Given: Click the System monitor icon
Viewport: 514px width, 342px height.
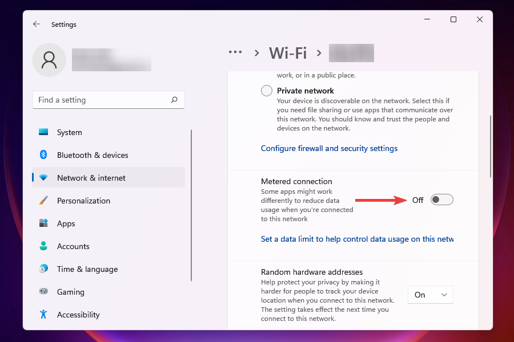Looking at the screenshot, I should [x=43, y=132].
